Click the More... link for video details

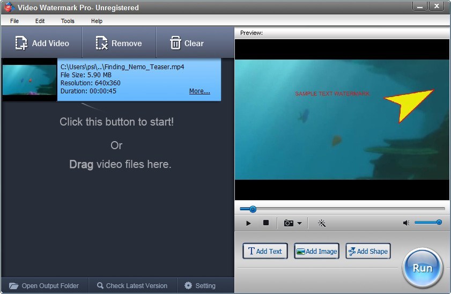[x=199, y=91]
